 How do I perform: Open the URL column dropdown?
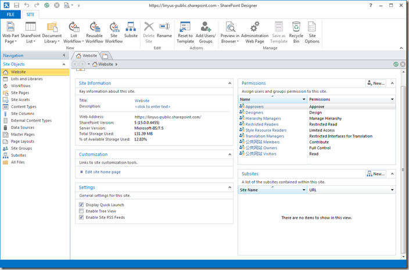click(x=392, y=190)
